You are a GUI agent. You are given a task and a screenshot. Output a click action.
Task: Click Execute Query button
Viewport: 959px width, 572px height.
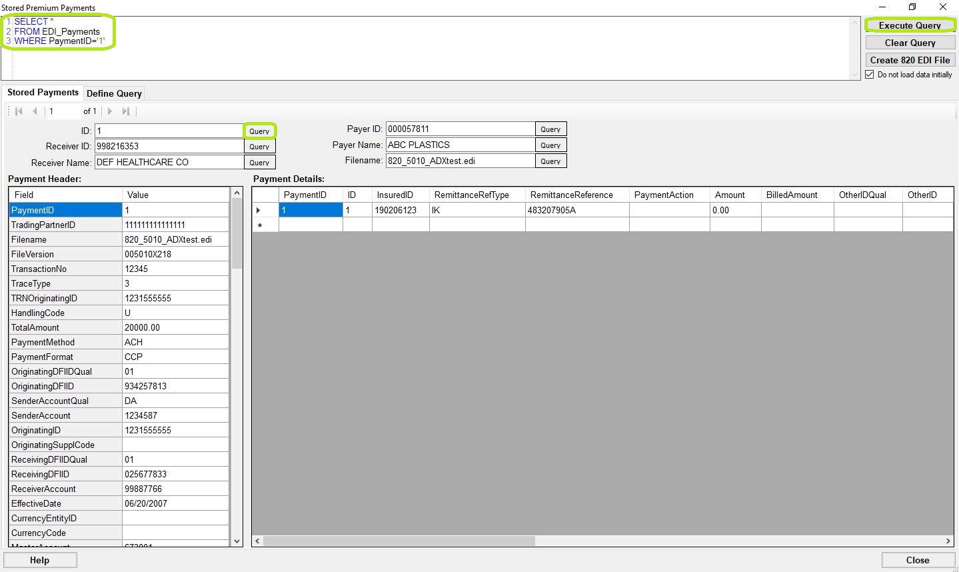(910, 25)
